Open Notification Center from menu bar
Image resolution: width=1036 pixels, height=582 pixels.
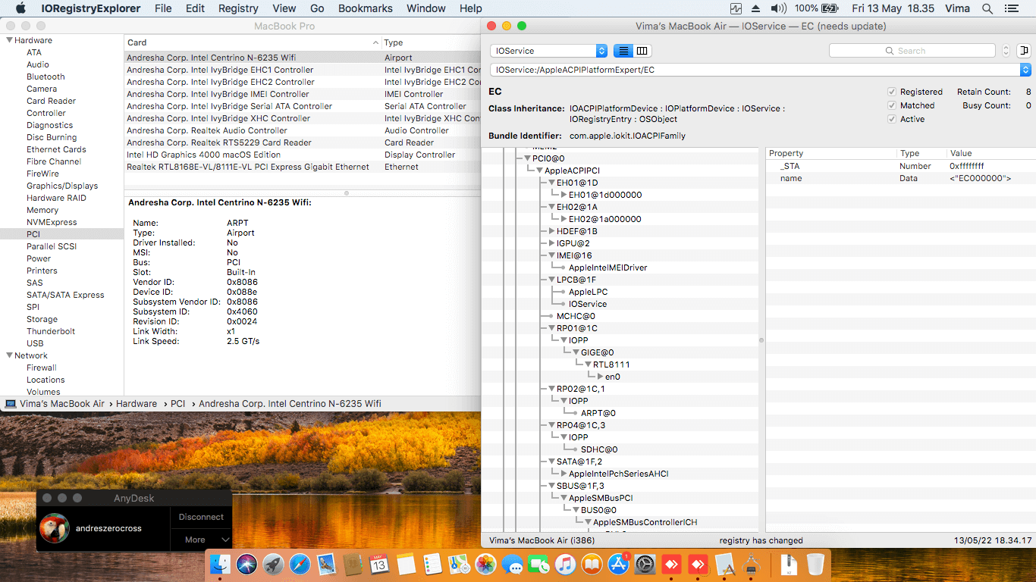[x=1012, y=8]
